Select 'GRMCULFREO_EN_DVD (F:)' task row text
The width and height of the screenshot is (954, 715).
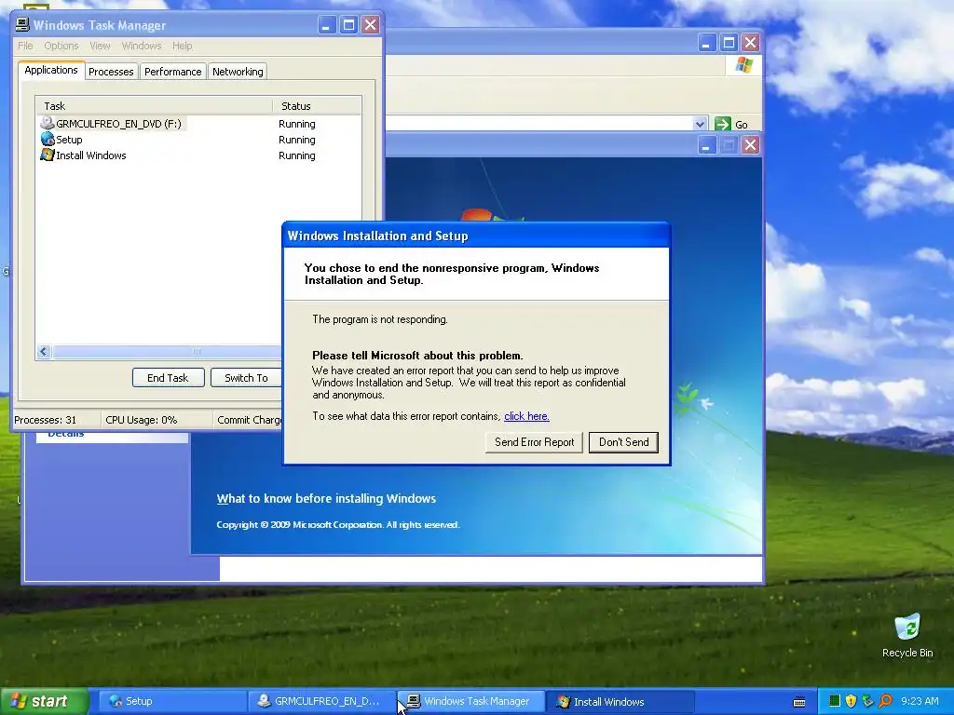[118, 124]
